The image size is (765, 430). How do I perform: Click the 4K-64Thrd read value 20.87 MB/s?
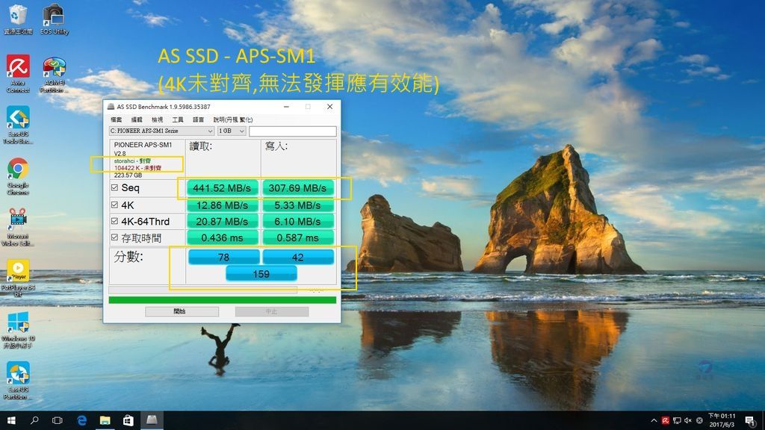222,221
